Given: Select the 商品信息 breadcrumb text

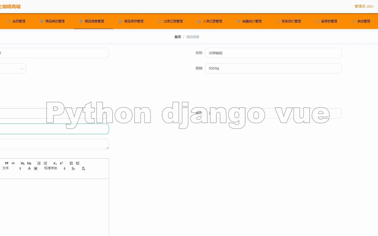Looking at the screenshot, I should [193, 37].
